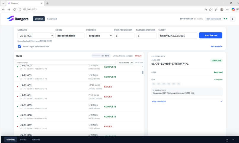Click the Reached goal status
Screen dimensions: 239x143
[x=218, y=72]
